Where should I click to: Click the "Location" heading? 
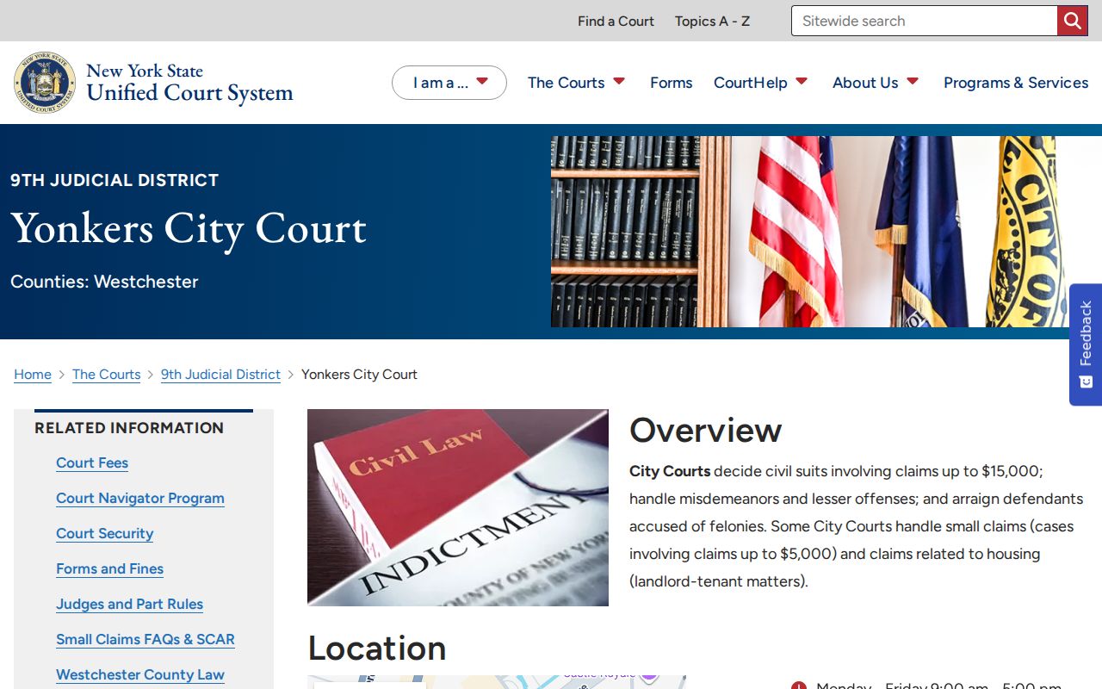pos(377,648)
